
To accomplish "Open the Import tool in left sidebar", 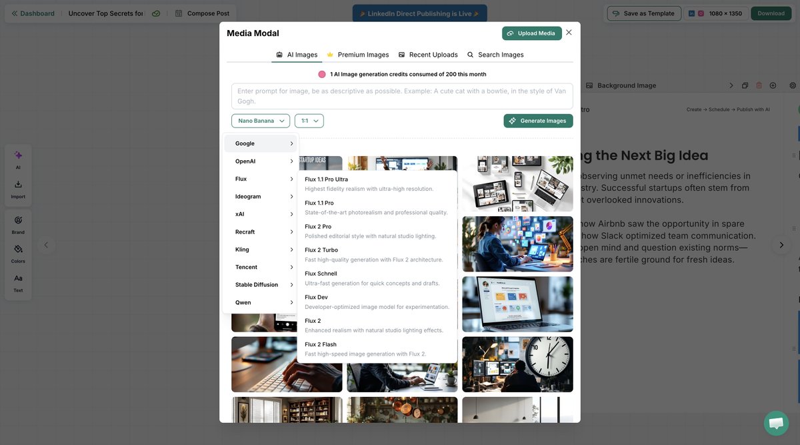I will pyautogui.click(x=18, y=189).
